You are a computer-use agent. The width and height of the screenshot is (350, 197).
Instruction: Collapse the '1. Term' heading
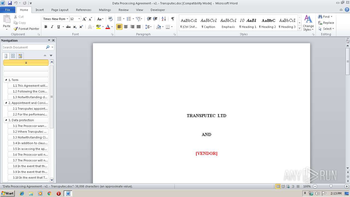click(6, 80)
